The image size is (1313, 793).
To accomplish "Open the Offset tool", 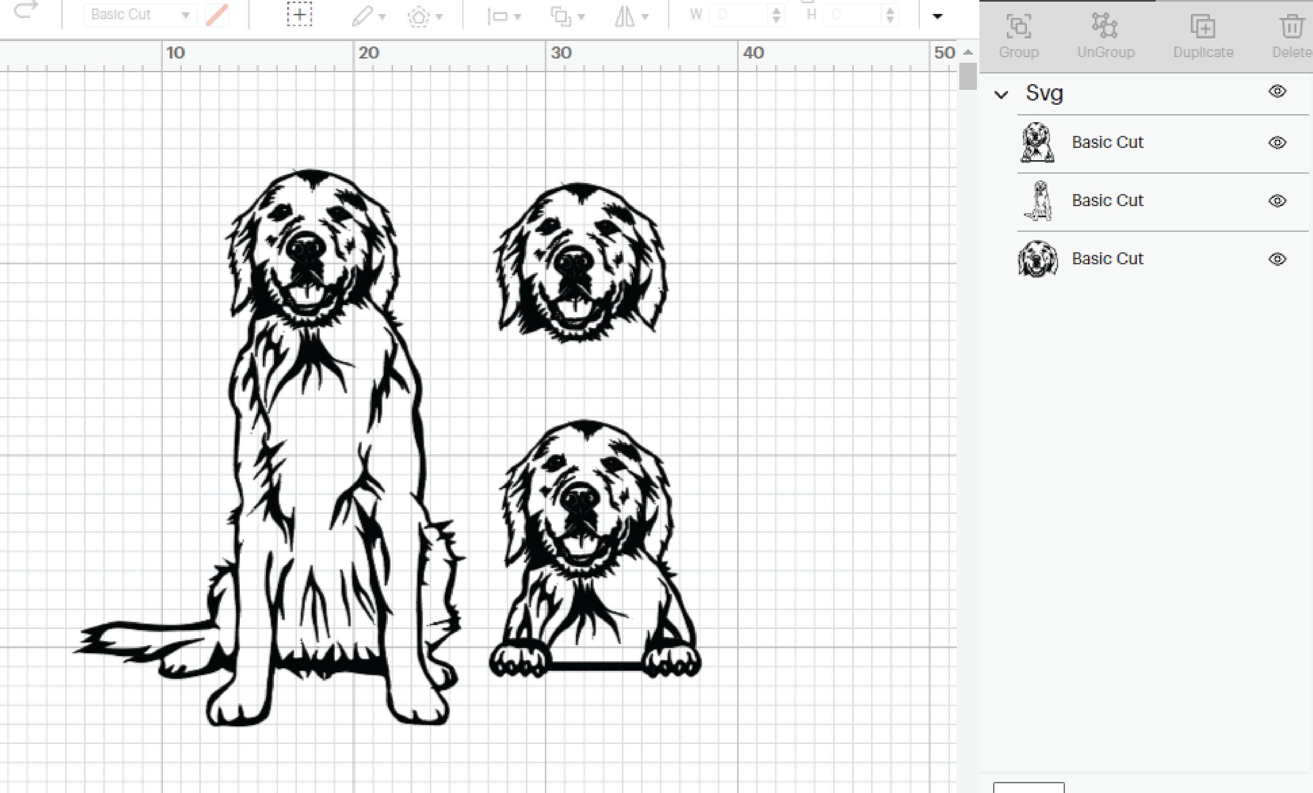I will 425,17.
